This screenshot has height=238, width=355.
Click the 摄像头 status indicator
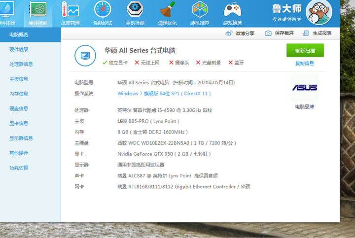tap(179, 63)
